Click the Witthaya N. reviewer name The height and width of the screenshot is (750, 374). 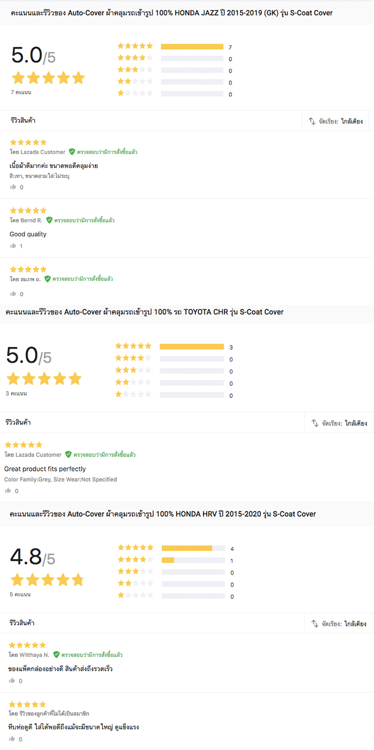coord(34,655)
